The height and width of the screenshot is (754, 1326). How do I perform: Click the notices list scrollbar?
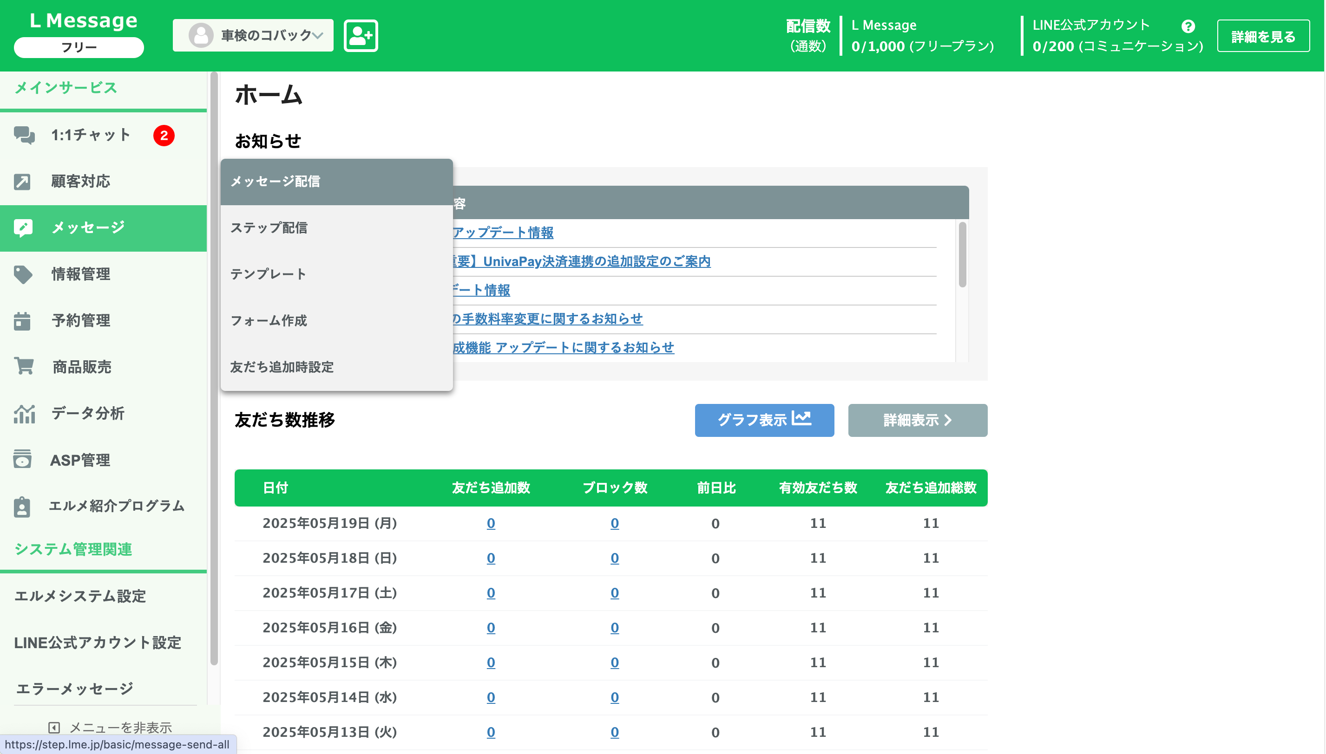[x=962, y=254]
